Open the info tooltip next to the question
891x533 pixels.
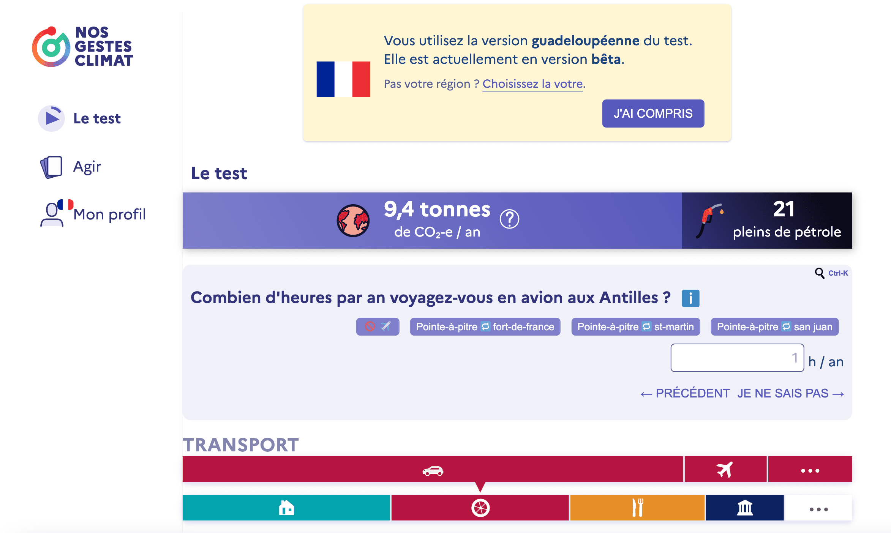point(691,298)
